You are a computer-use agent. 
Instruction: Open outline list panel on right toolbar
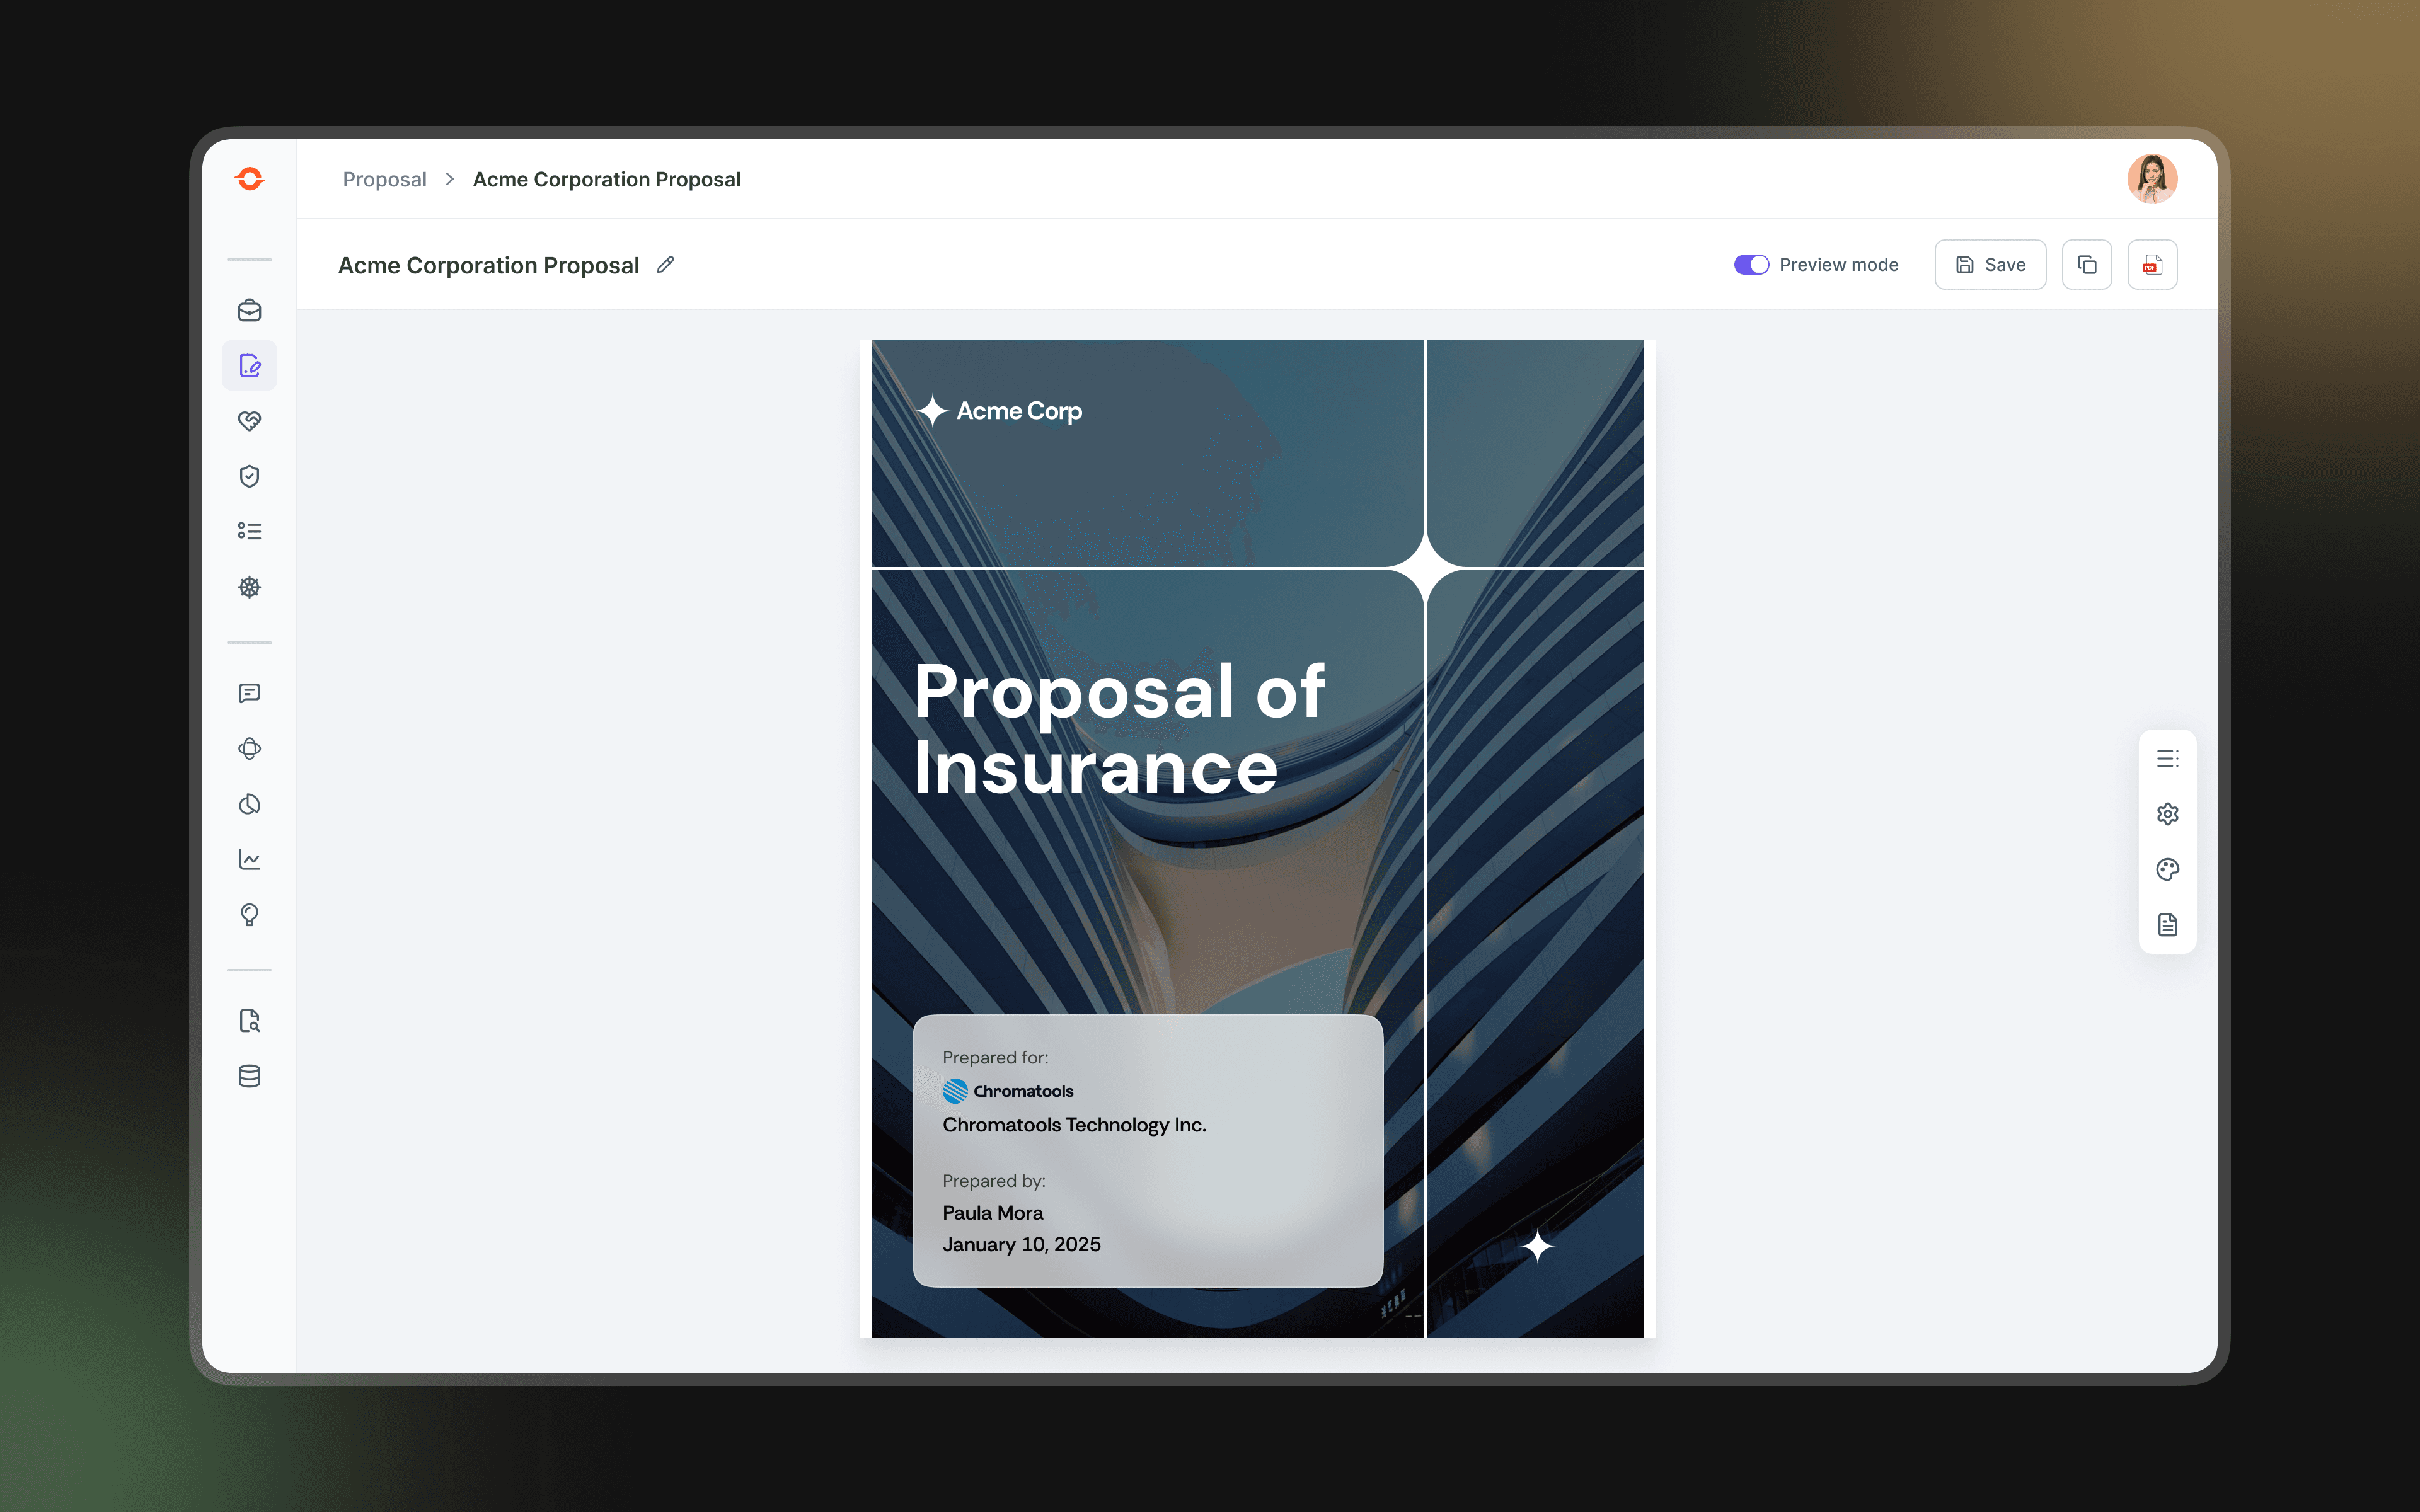[x=2167, y=759]
